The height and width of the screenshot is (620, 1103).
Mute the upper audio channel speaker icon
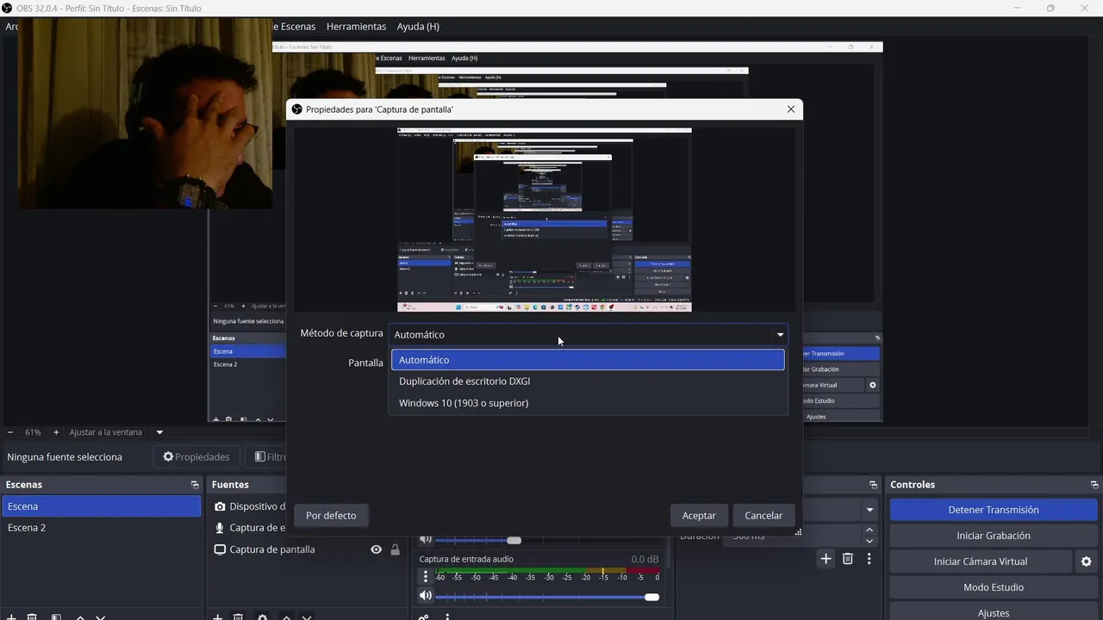coord(425,540)
